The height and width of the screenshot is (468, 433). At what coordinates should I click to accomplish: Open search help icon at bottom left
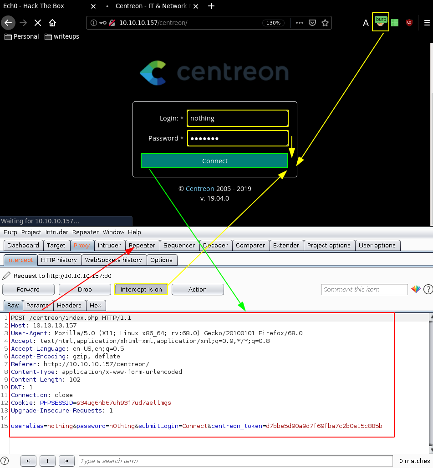pyautogui.click(x=5, y=461)
